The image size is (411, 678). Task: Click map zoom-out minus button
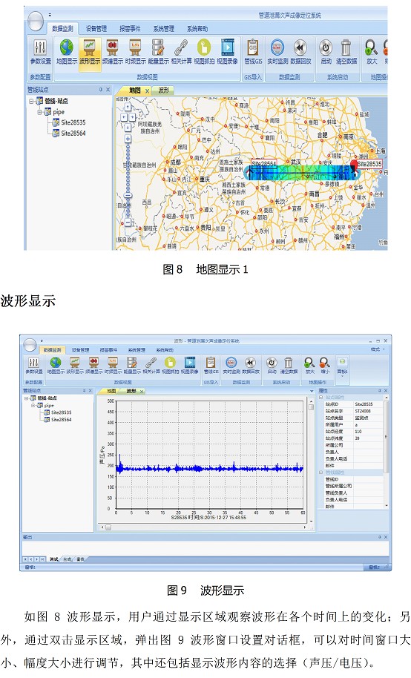point(128,223)
